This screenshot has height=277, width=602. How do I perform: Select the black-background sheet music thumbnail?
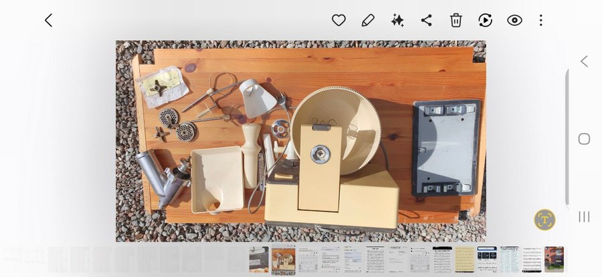(442, 260)
